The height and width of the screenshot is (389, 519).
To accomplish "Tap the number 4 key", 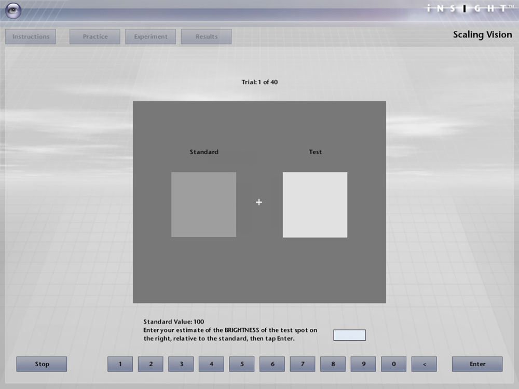I will click(211, 364).
